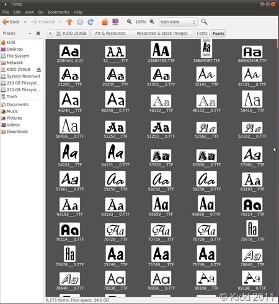Select the 78936__.TTF font thumbnail

(115, 278)
